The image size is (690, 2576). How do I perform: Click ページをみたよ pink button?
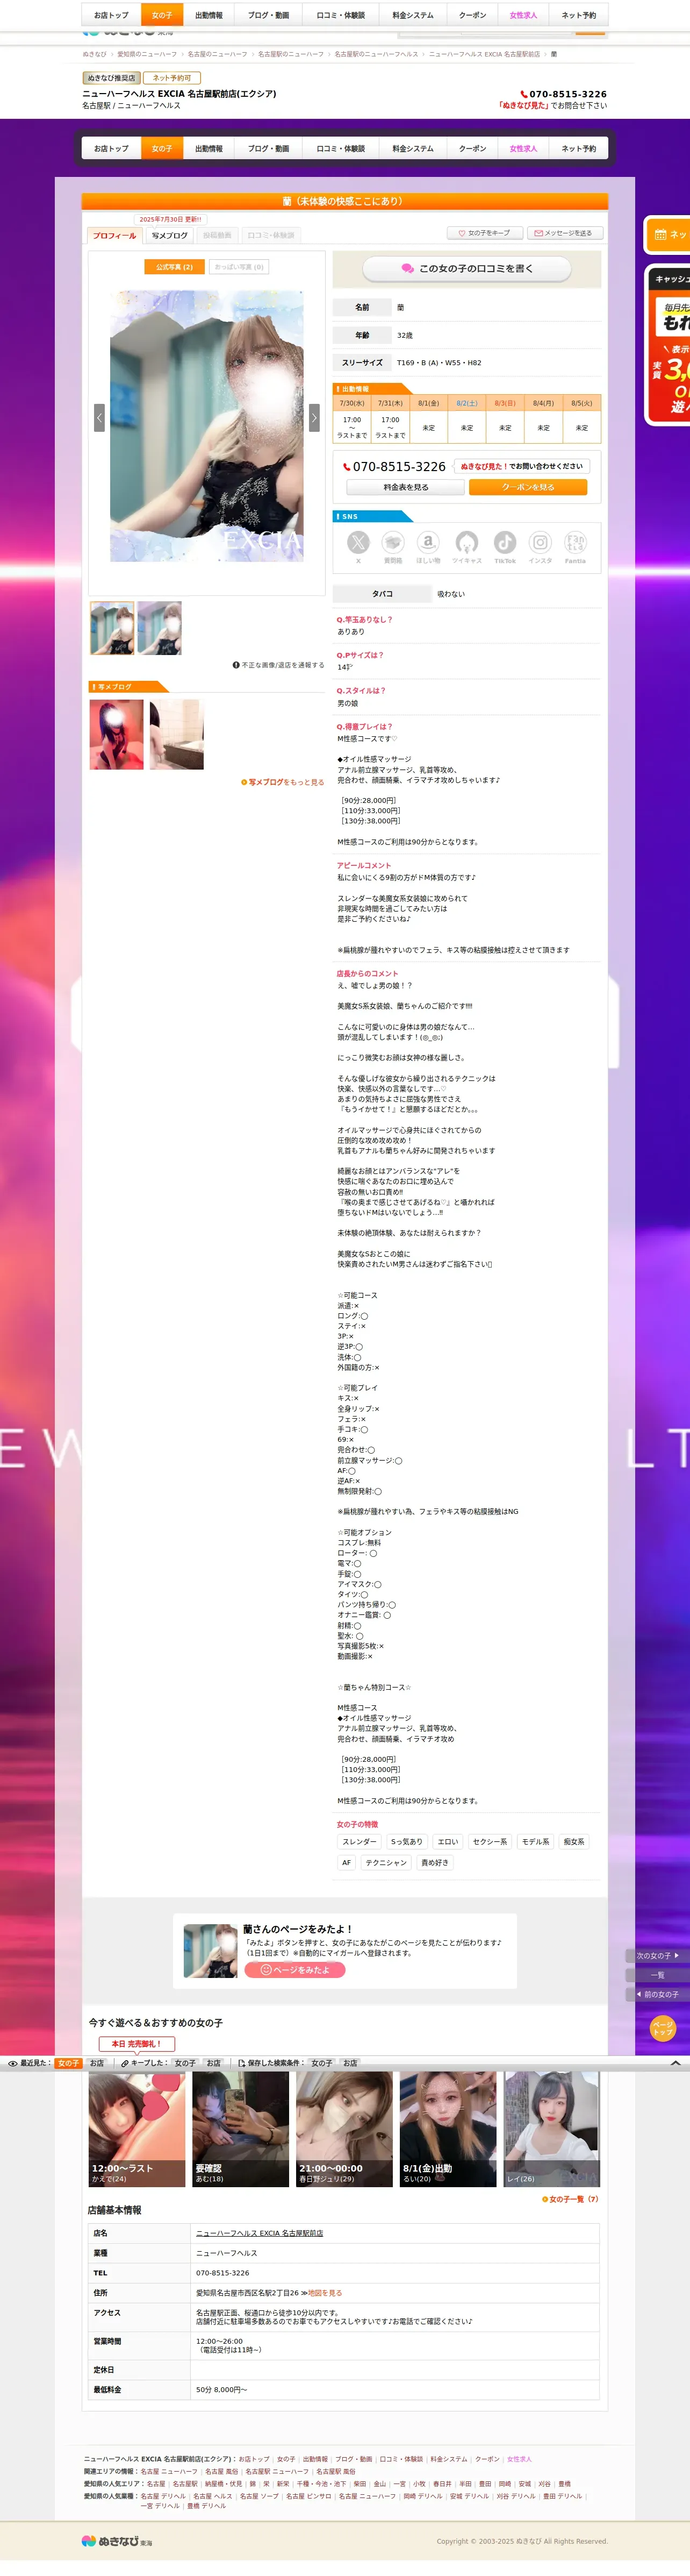coord(294,1970)
